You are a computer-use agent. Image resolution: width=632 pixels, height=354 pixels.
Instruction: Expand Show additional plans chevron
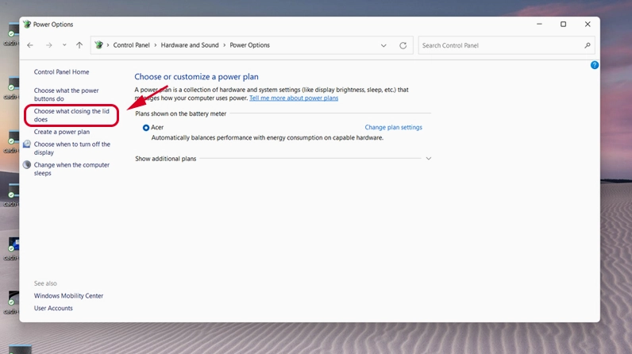(x=429, y=159)
